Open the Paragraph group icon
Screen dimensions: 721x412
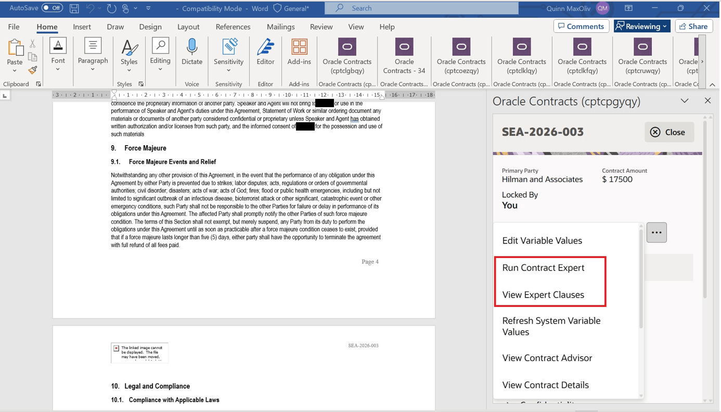pyautogui.click(x=93, y=45)
